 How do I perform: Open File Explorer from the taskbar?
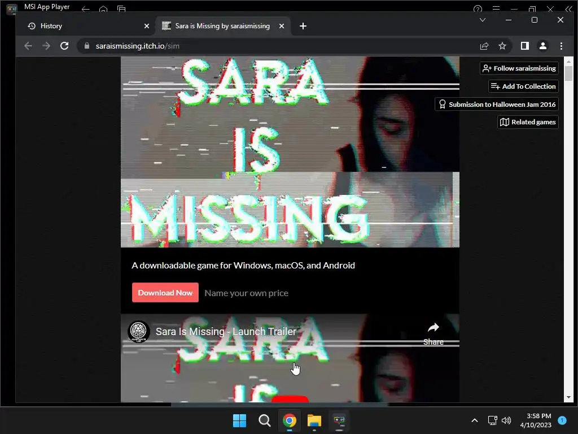(x=314, y=420)
